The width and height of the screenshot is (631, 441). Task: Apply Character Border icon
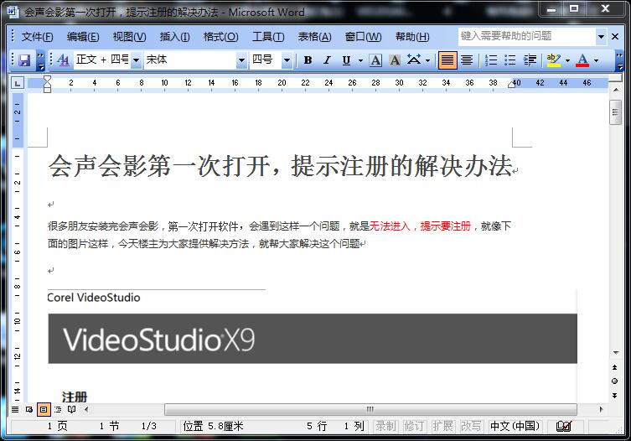pos(375,60)
